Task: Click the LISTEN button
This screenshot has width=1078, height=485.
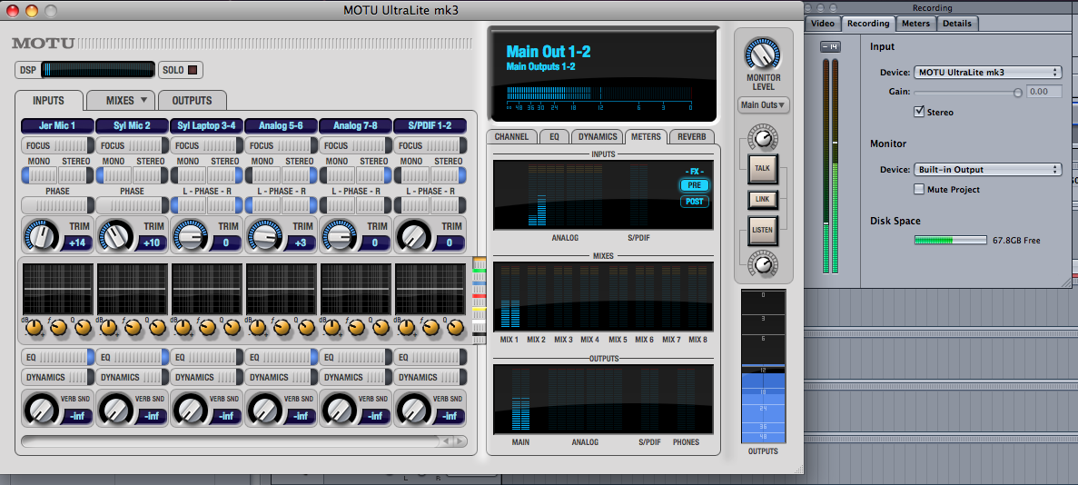Action: (x=763, y=230)
